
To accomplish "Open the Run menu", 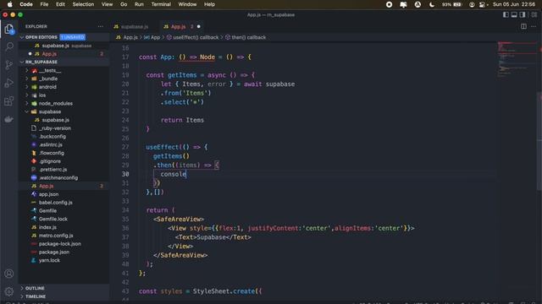I will pos(139,4).
